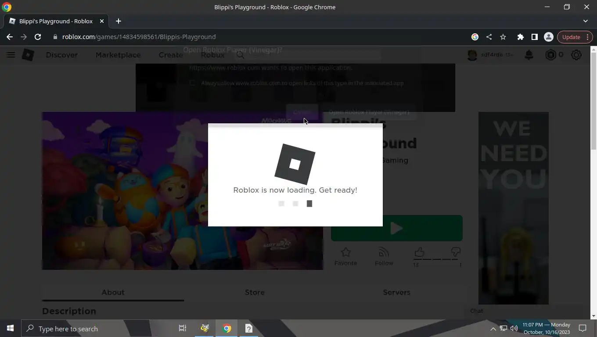Open the Roblox settings gear

coord(576,55)
